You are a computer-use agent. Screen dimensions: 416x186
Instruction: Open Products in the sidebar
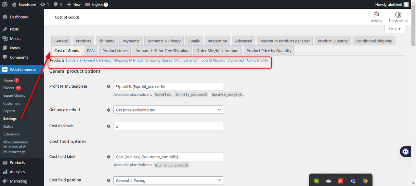click(x=22, y=163)
